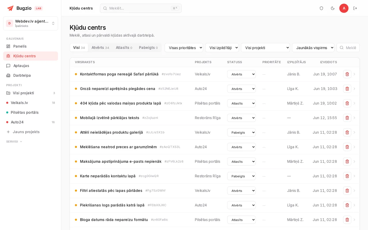Switch to the Pabeigts tab

[x=148, y=48]
